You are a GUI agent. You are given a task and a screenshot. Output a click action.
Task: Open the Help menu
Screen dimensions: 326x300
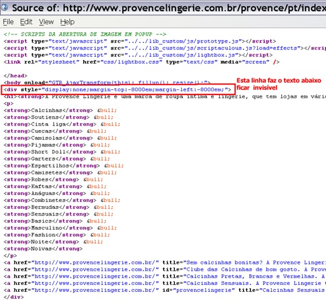tap(67, 22)
